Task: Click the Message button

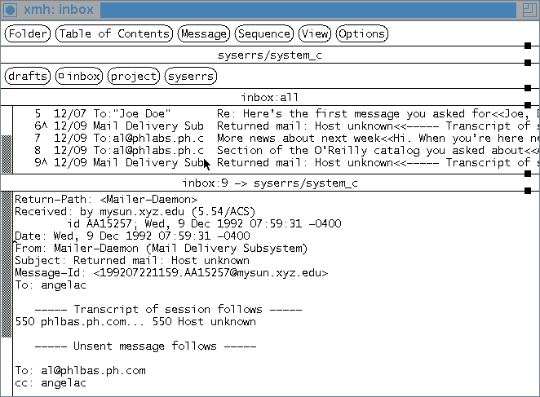Action: (203, 33)
